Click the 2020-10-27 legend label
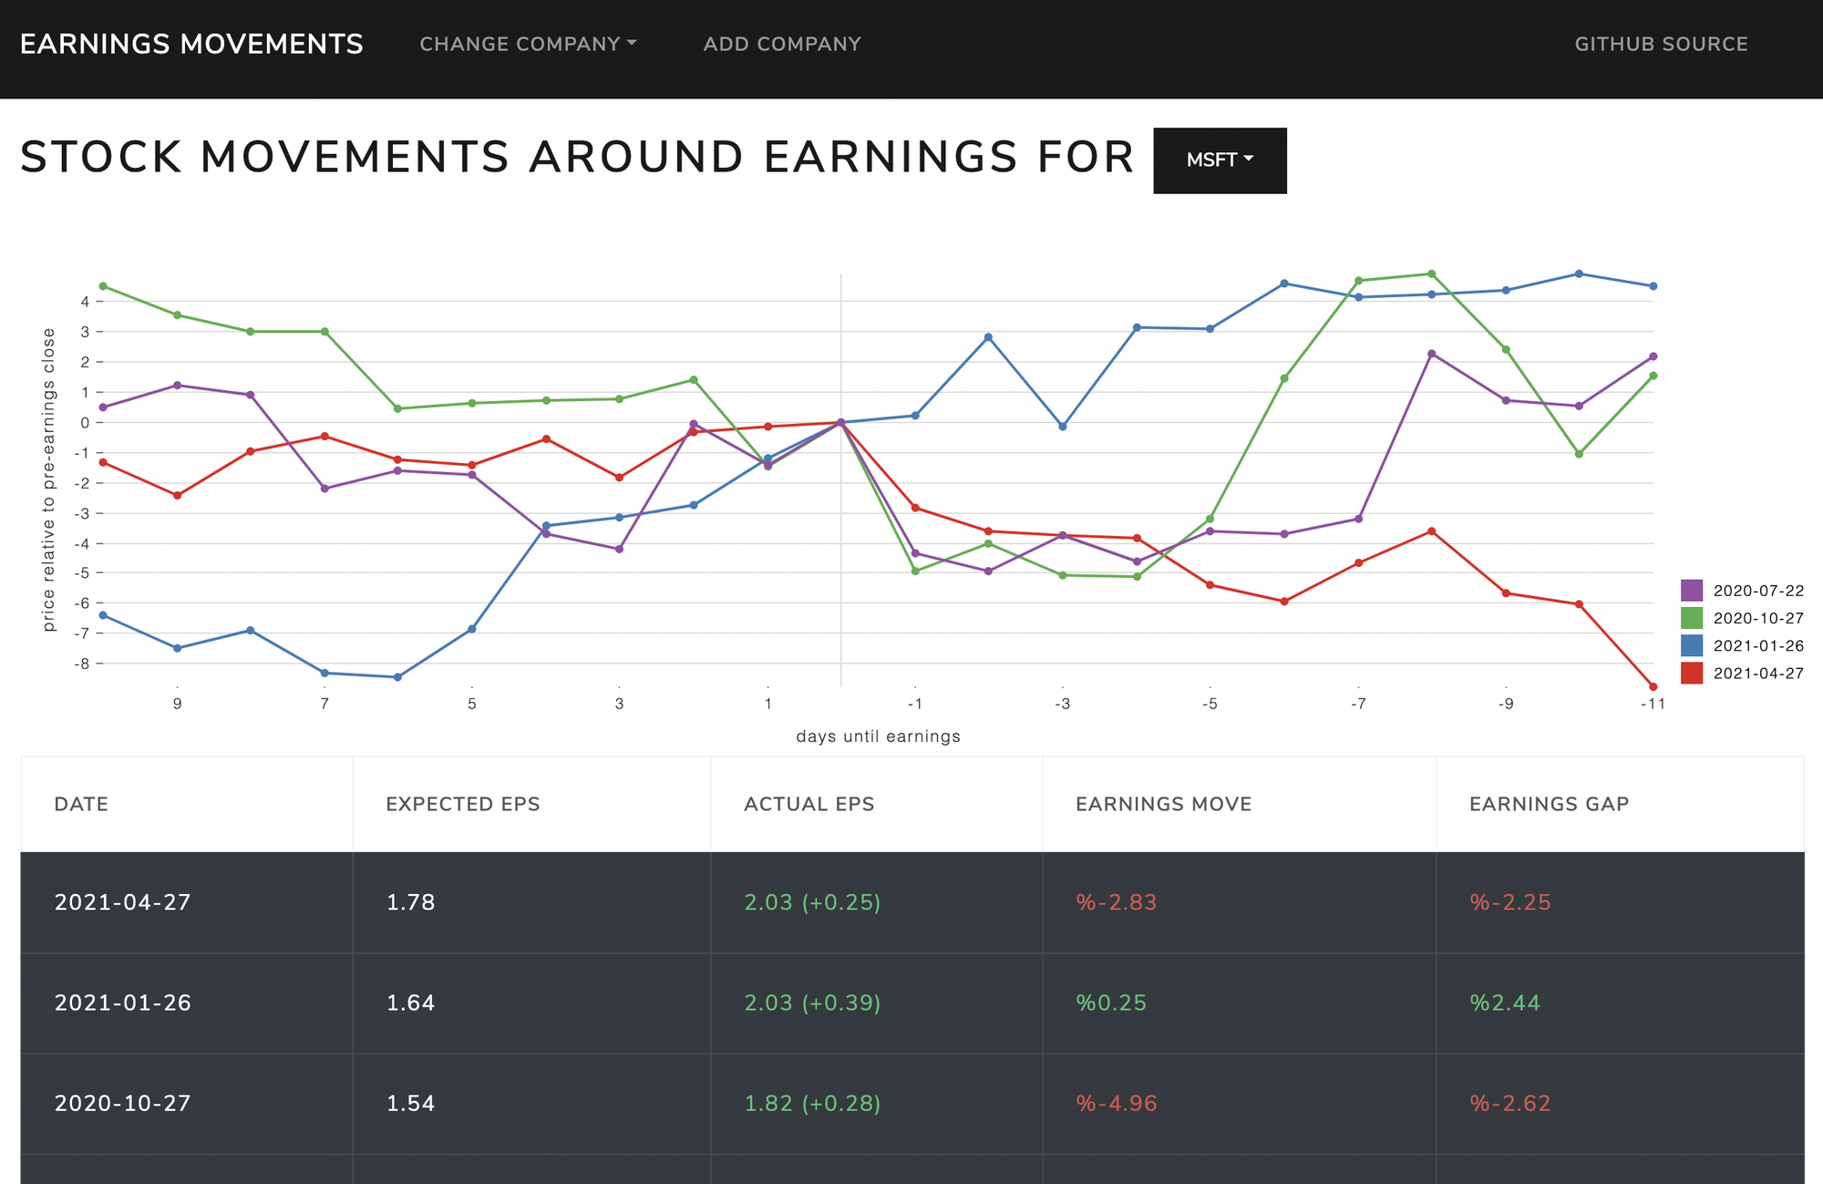The height and width of the screenshot is (1184, 1823). 1758,618
